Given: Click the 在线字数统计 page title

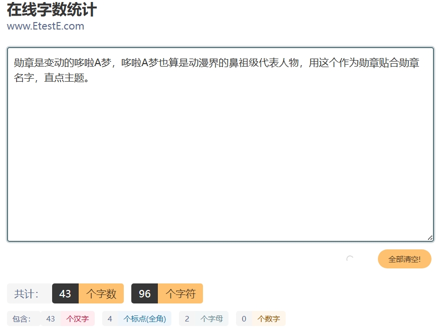Looking at the screenshot, I should (52, 9).
